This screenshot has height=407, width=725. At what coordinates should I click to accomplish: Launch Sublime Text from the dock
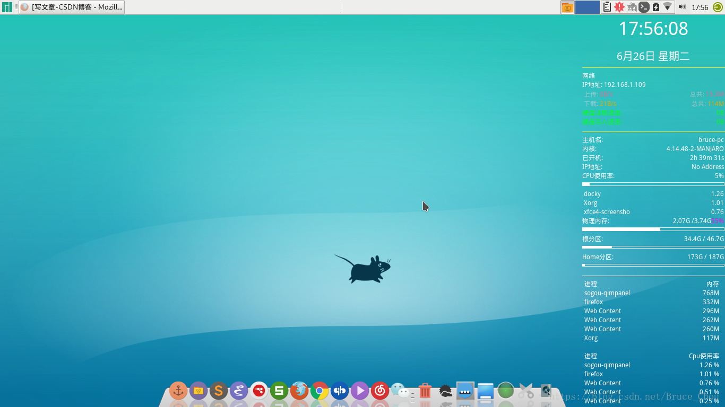pos(219,391)
